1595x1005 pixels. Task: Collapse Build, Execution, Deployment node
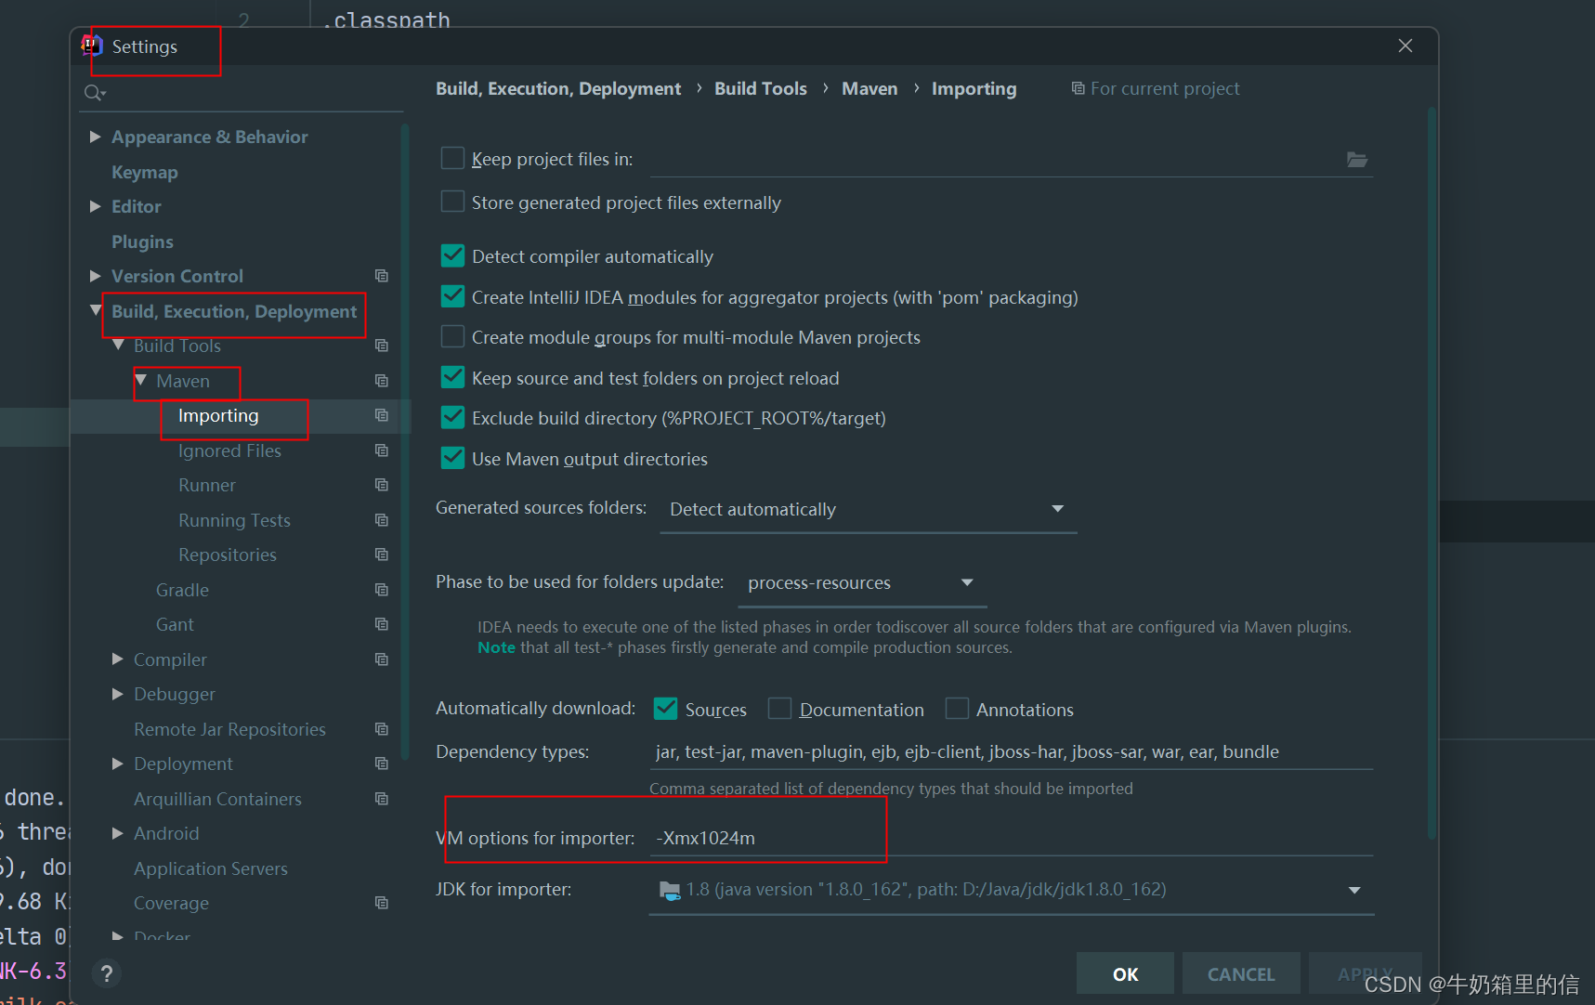click(96, 310)
